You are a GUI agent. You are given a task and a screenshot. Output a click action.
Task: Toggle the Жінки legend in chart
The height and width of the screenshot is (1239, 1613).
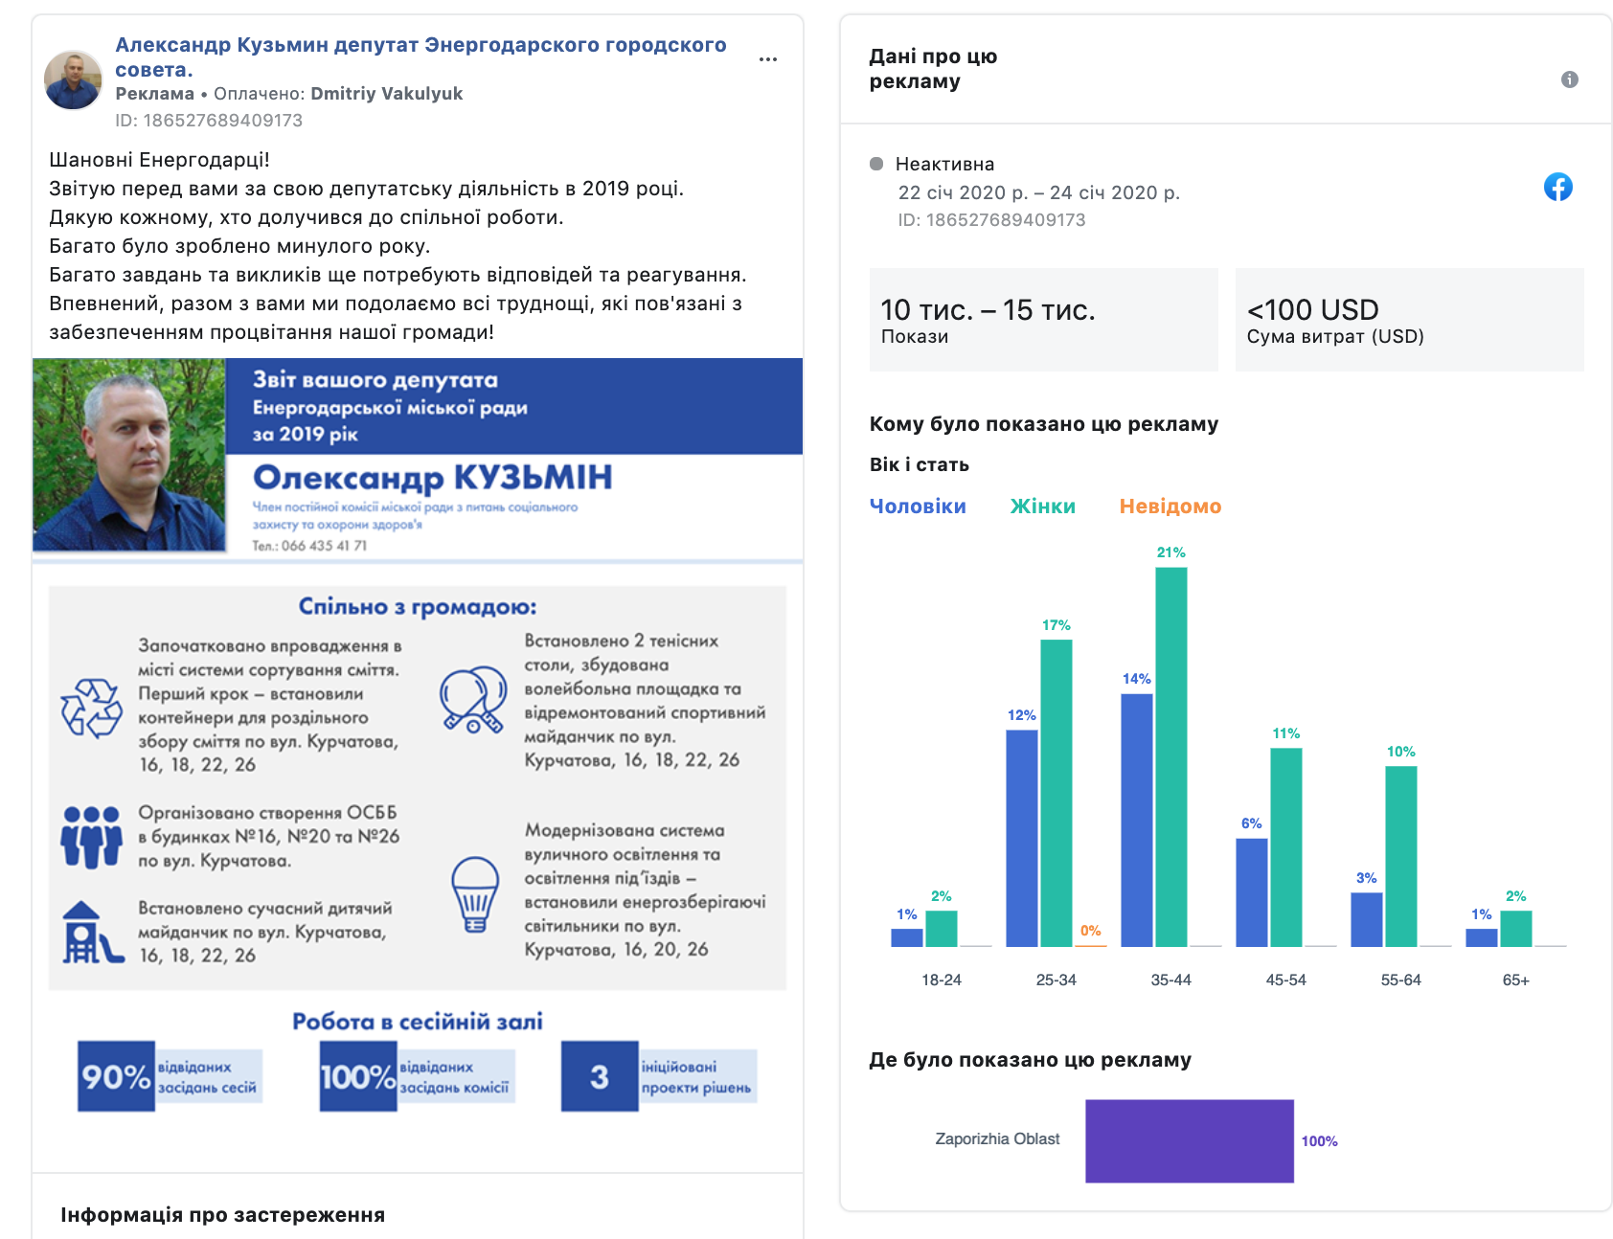pyautogui.click(x=1042, y=507)
